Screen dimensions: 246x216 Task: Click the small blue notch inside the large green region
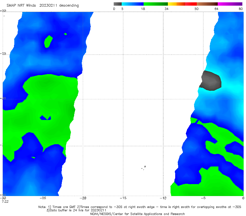46,118
